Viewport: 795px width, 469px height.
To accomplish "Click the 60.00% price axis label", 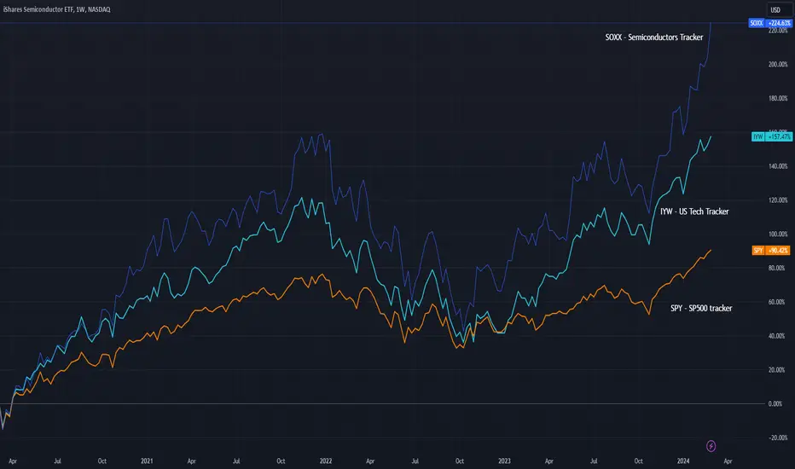I will click(776, 302).
